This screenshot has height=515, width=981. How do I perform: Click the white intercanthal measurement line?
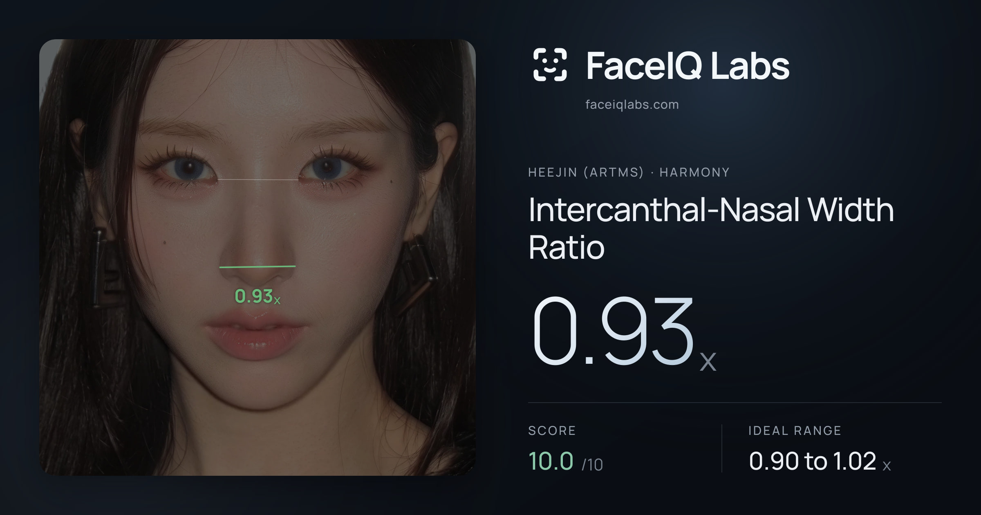(x=258, y=179)
